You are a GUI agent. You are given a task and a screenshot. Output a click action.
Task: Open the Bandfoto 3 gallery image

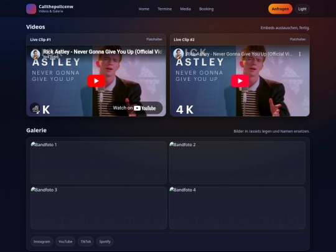tap(98, 208)
